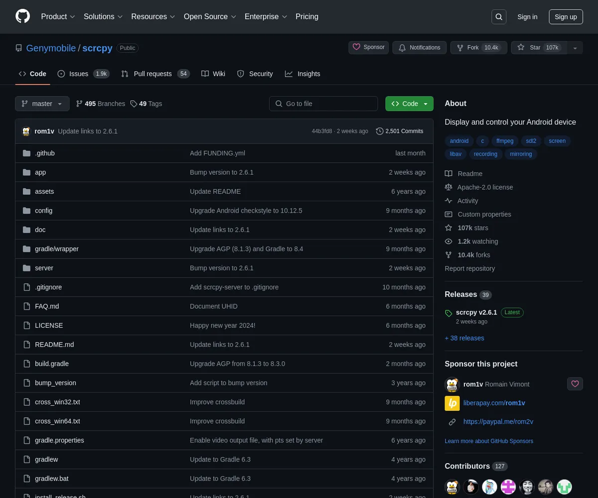Click the heart sponsor icon beside rom1v
Viewport: 598px width, 498px height.
[575, 384]
